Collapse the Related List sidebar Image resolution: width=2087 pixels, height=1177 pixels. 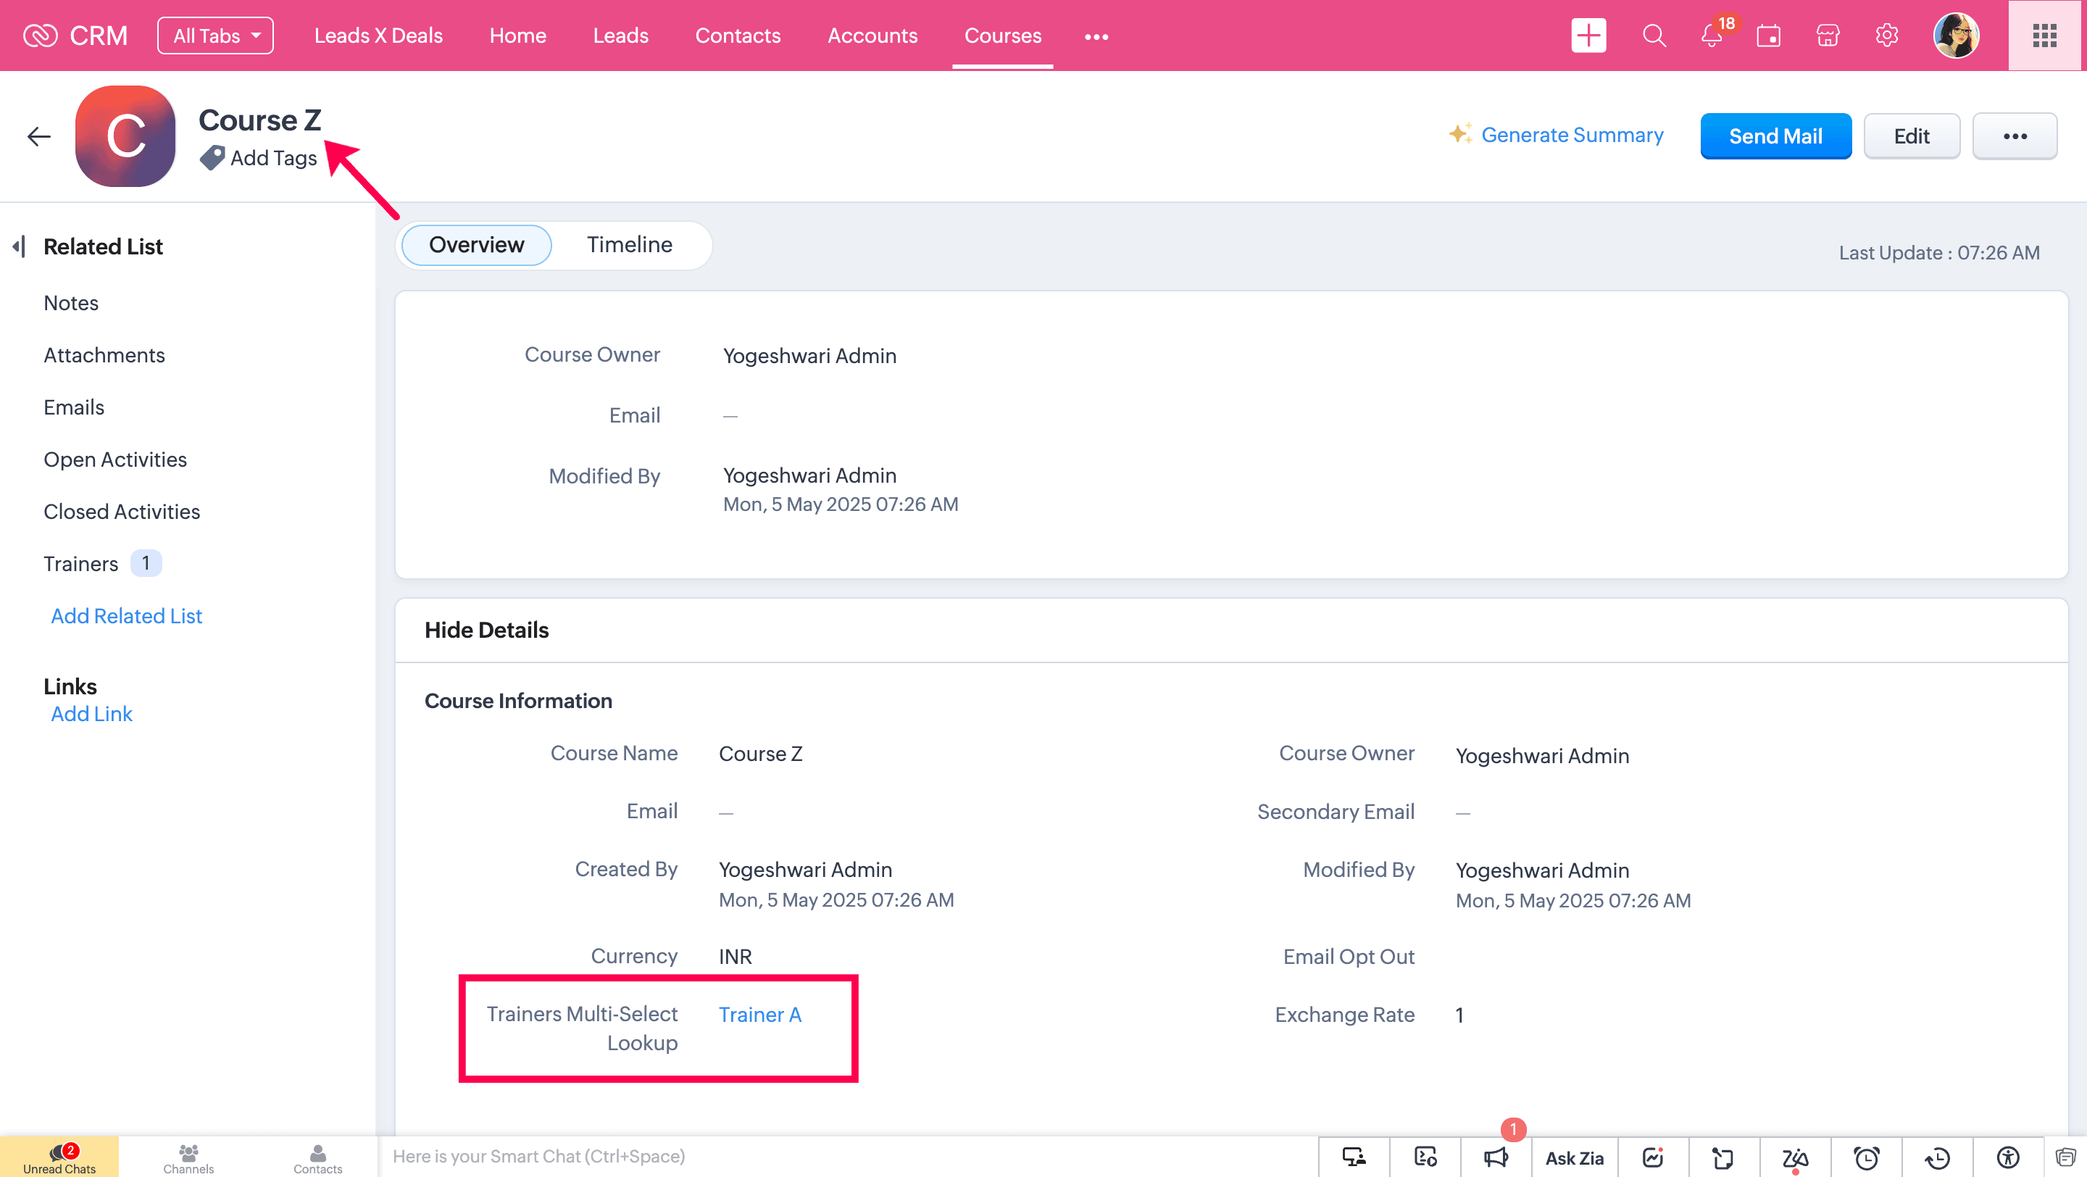20,246
